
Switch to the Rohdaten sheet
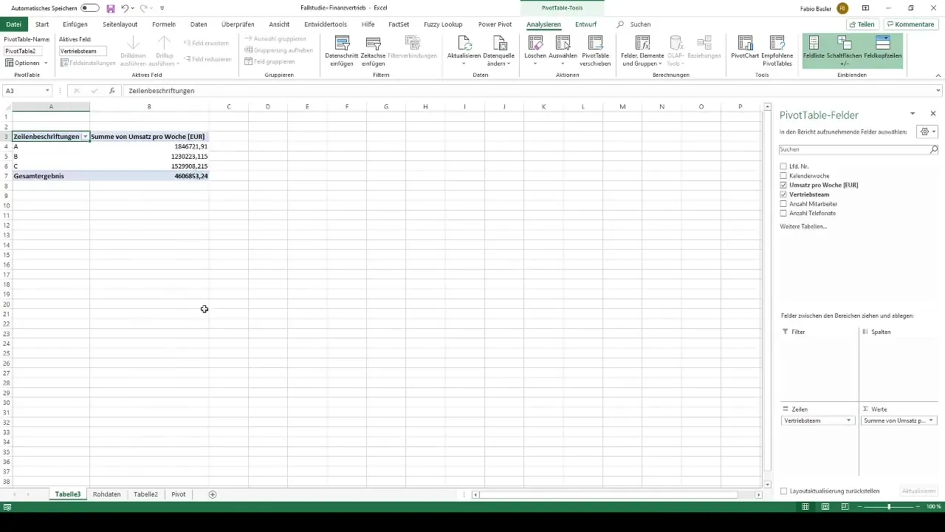[x=107, y=494]
